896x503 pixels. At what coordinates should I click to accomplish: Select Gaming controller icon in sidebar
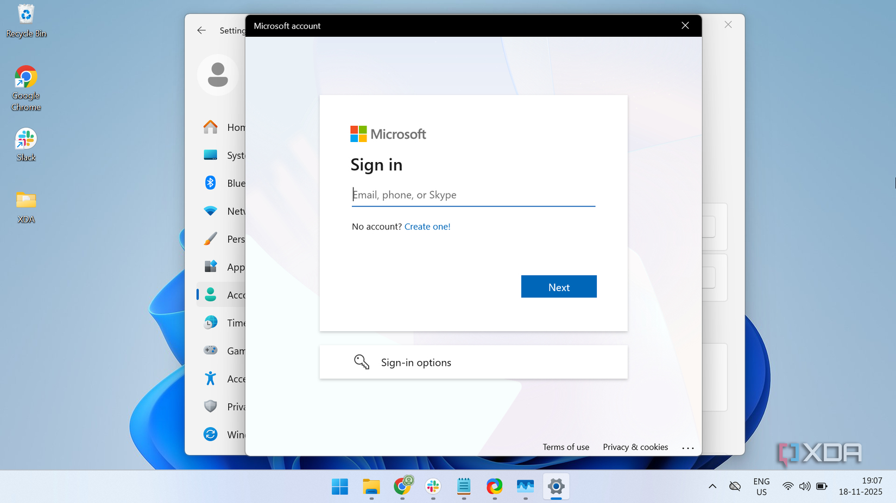(x=210, y=351)
